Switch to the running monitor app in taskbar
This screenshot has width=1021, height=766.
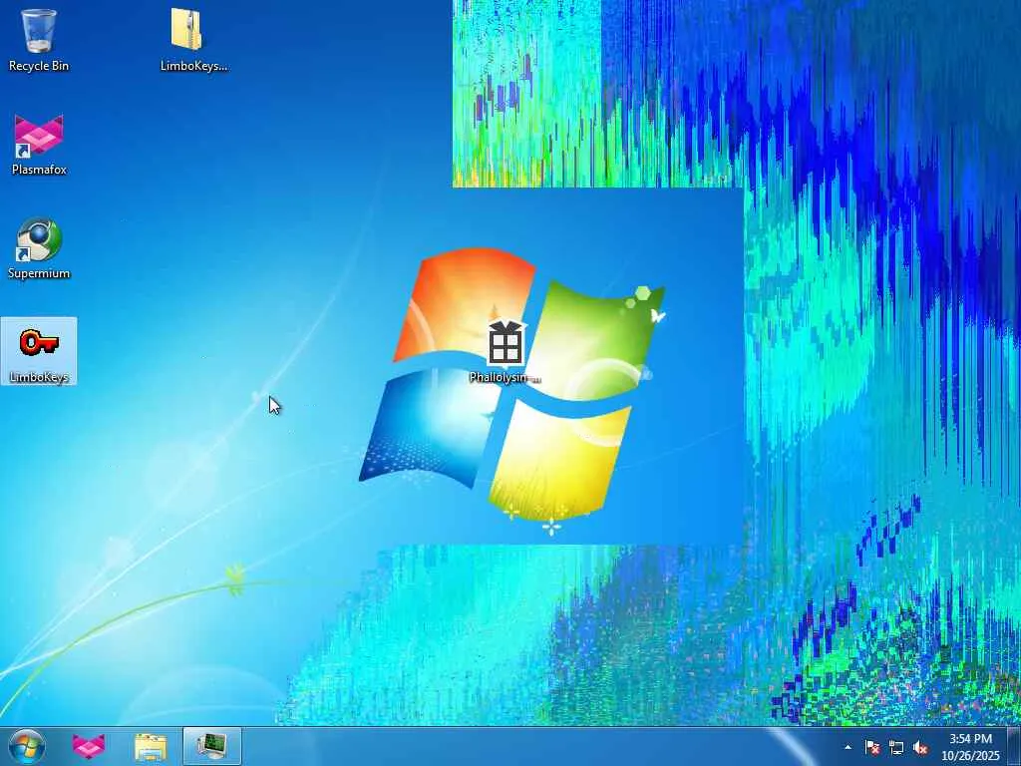212,746
